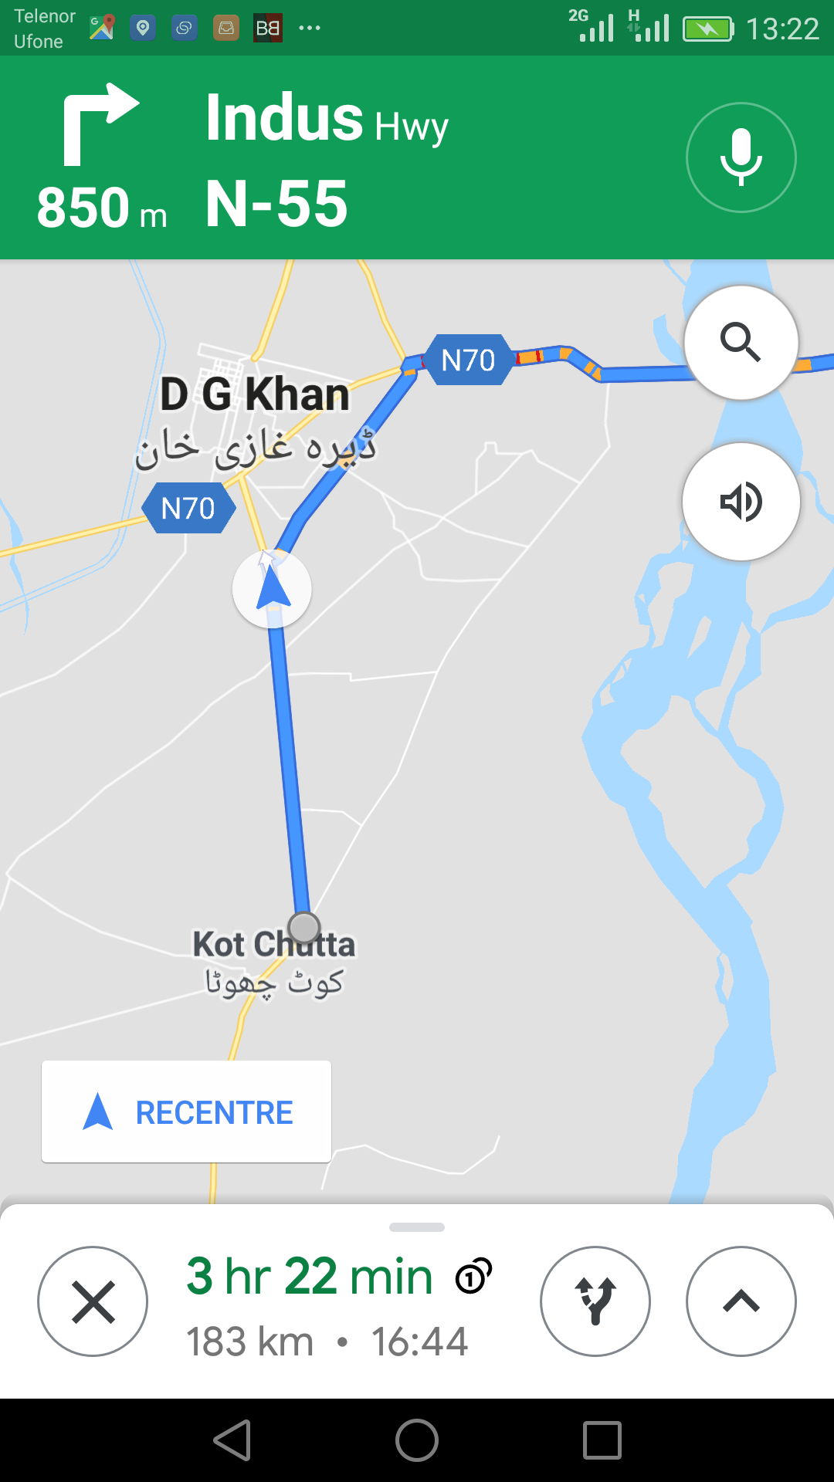834x1482 pixels.
Task: Expand bottom sheet with up chevron
Action: coord(741,1301)
